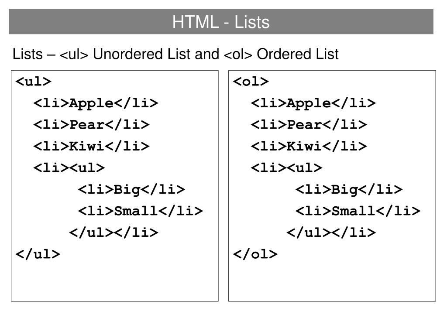Click the Small list item in left code box
Image resolution: width=447 pixels, height=335 pixels.
click(x=140, y=211)
